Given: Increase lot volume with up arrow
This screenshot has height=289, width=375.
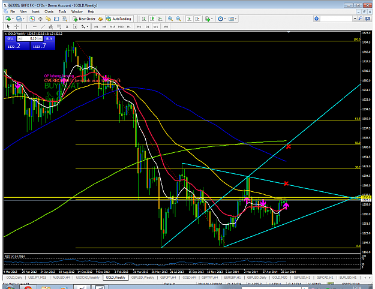Looking at the screenshot, I should (40, 38).
